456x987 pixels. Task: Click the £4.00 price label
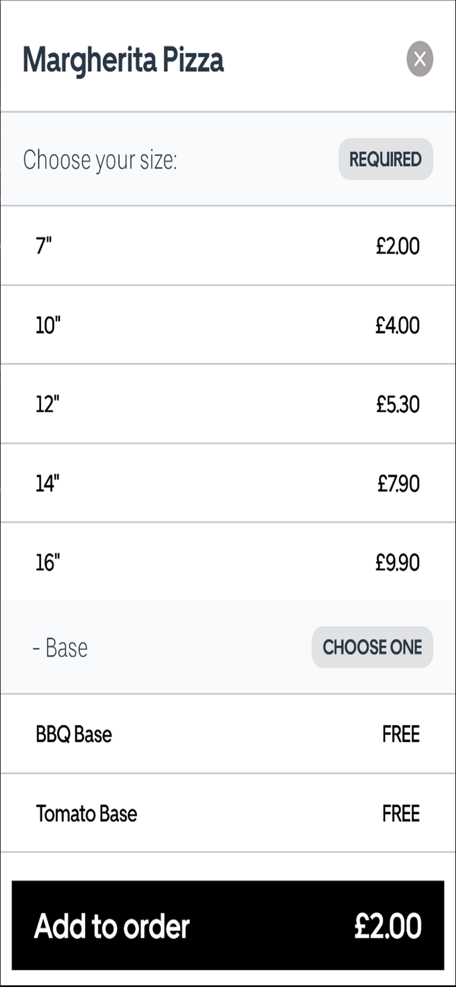pos(397,325)
